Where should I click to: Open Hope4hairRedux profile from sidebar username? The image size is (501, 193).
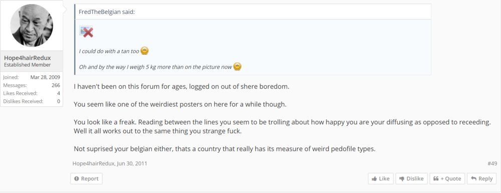tap(28, 58)
